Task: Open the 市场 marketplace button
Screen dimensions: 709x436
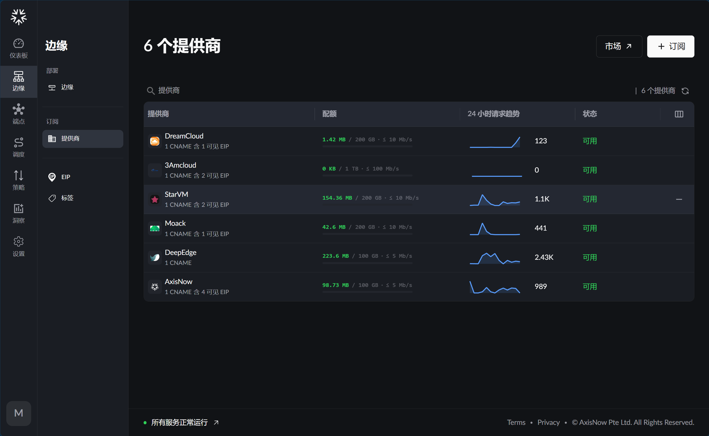Action: coord(619,46)
